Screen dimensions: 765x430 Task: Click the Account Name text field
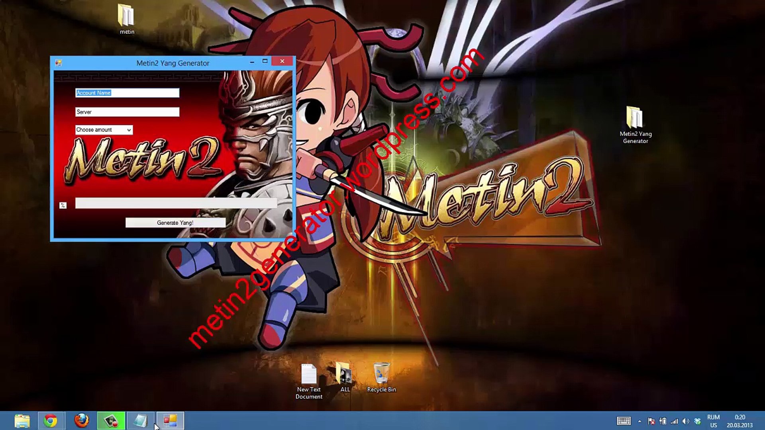click(127, 93)
